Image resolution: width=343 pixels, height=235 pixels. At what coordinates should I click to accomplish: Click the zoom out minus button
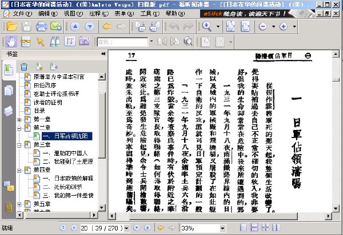tap(263, 27)
